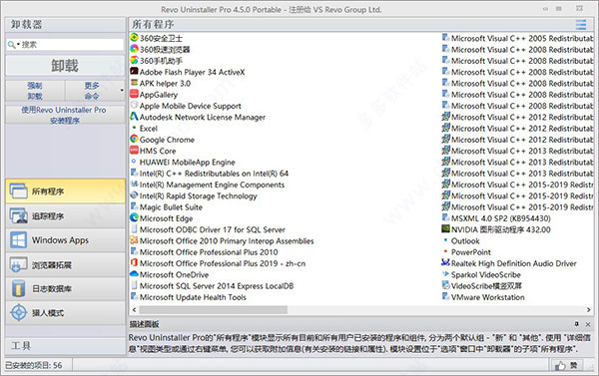Click the 更多命令 button
Image resolution: width=599 pixels, height=376 pixels.
tap(92, 91)
